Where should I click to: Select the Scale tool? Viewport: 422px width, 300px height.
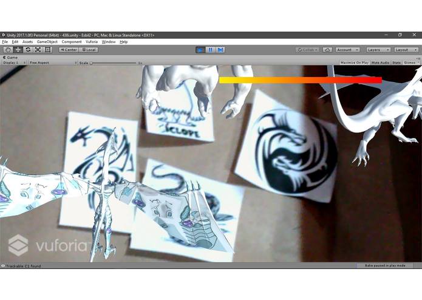click(38, 50)
